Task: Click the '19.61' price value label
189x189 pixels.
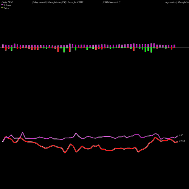Action: pyautogui.click(x=182, y=141)
